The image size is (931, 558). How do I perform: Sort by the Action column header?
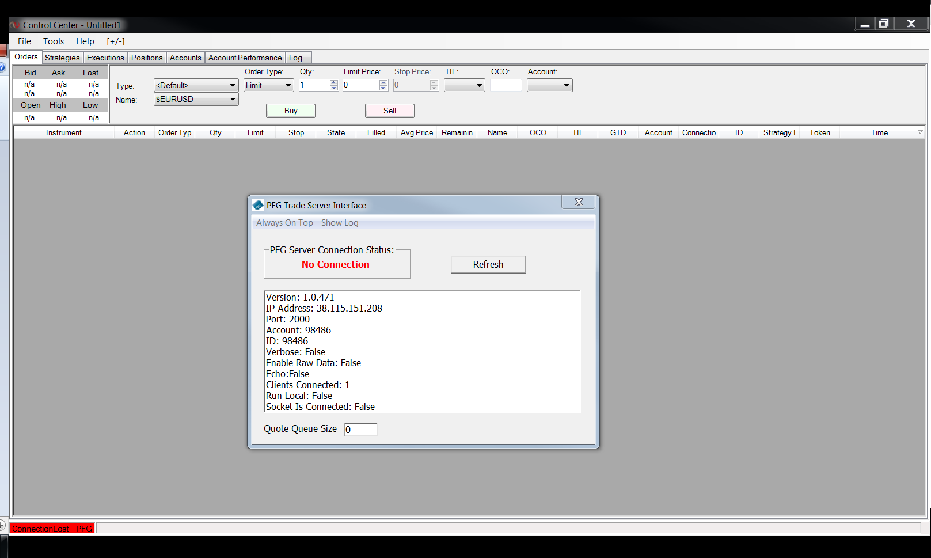[x=134, y=132]
